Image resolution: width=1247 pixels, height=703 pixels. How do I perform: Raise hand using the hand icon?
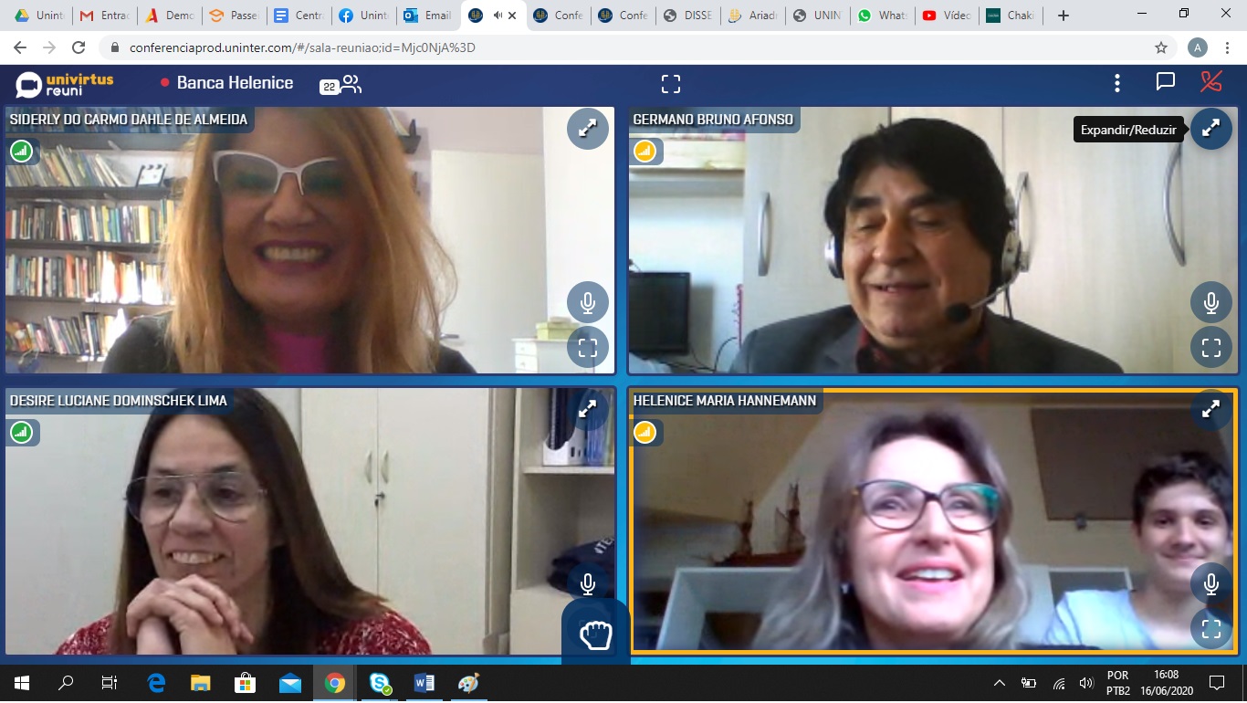[595, 634]
